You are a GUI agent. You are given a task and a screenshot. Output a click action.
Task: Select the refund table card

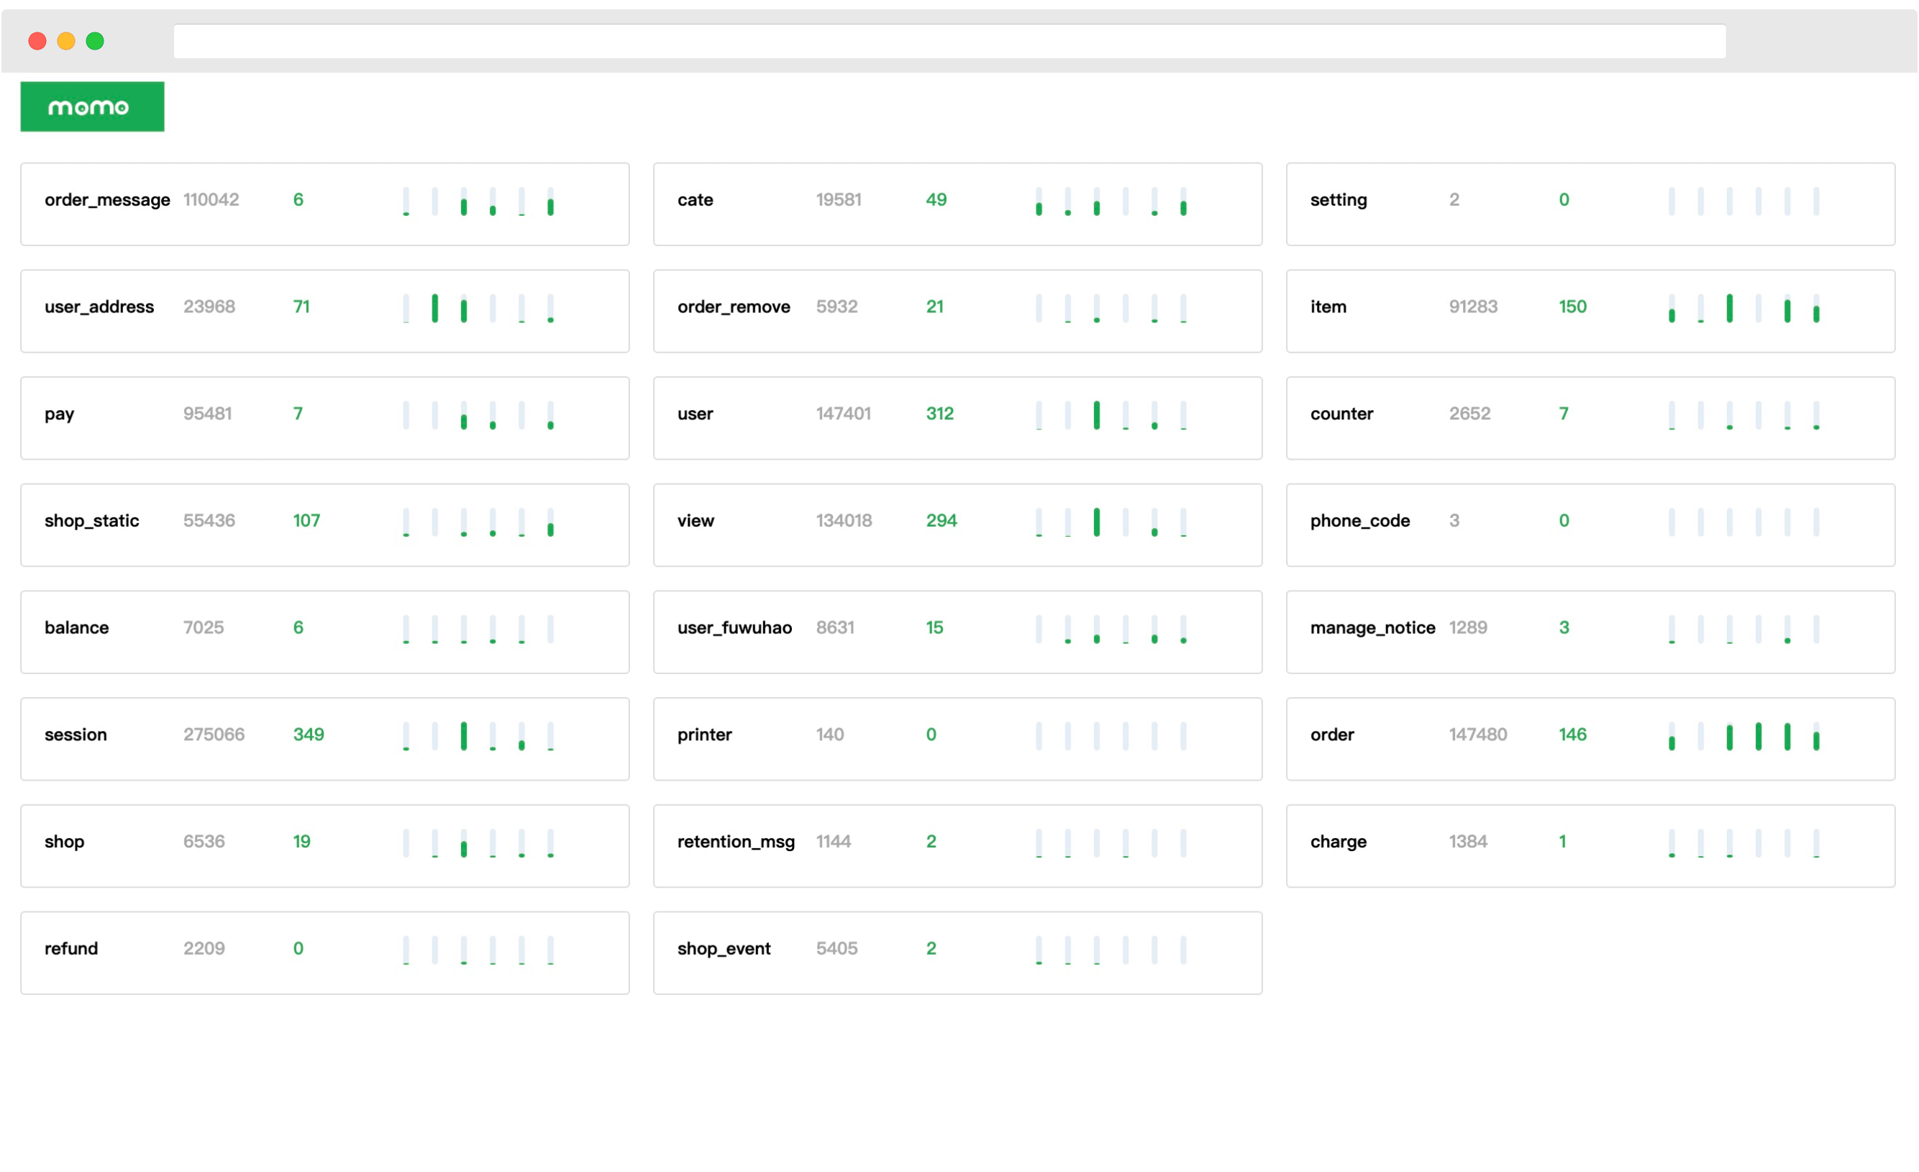pos(325,953)
